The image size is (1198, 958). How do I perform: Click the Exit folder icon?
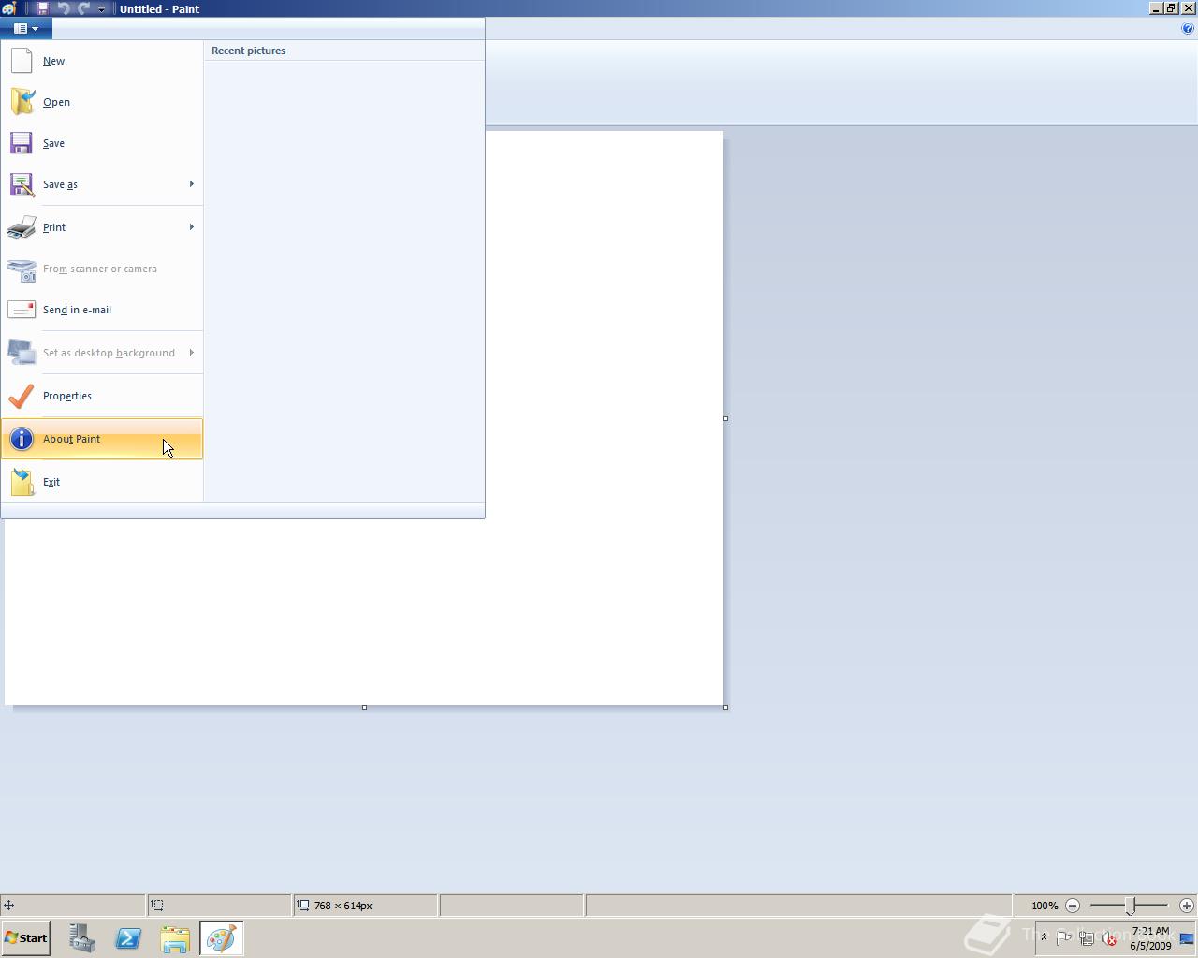tap(22, 482)
